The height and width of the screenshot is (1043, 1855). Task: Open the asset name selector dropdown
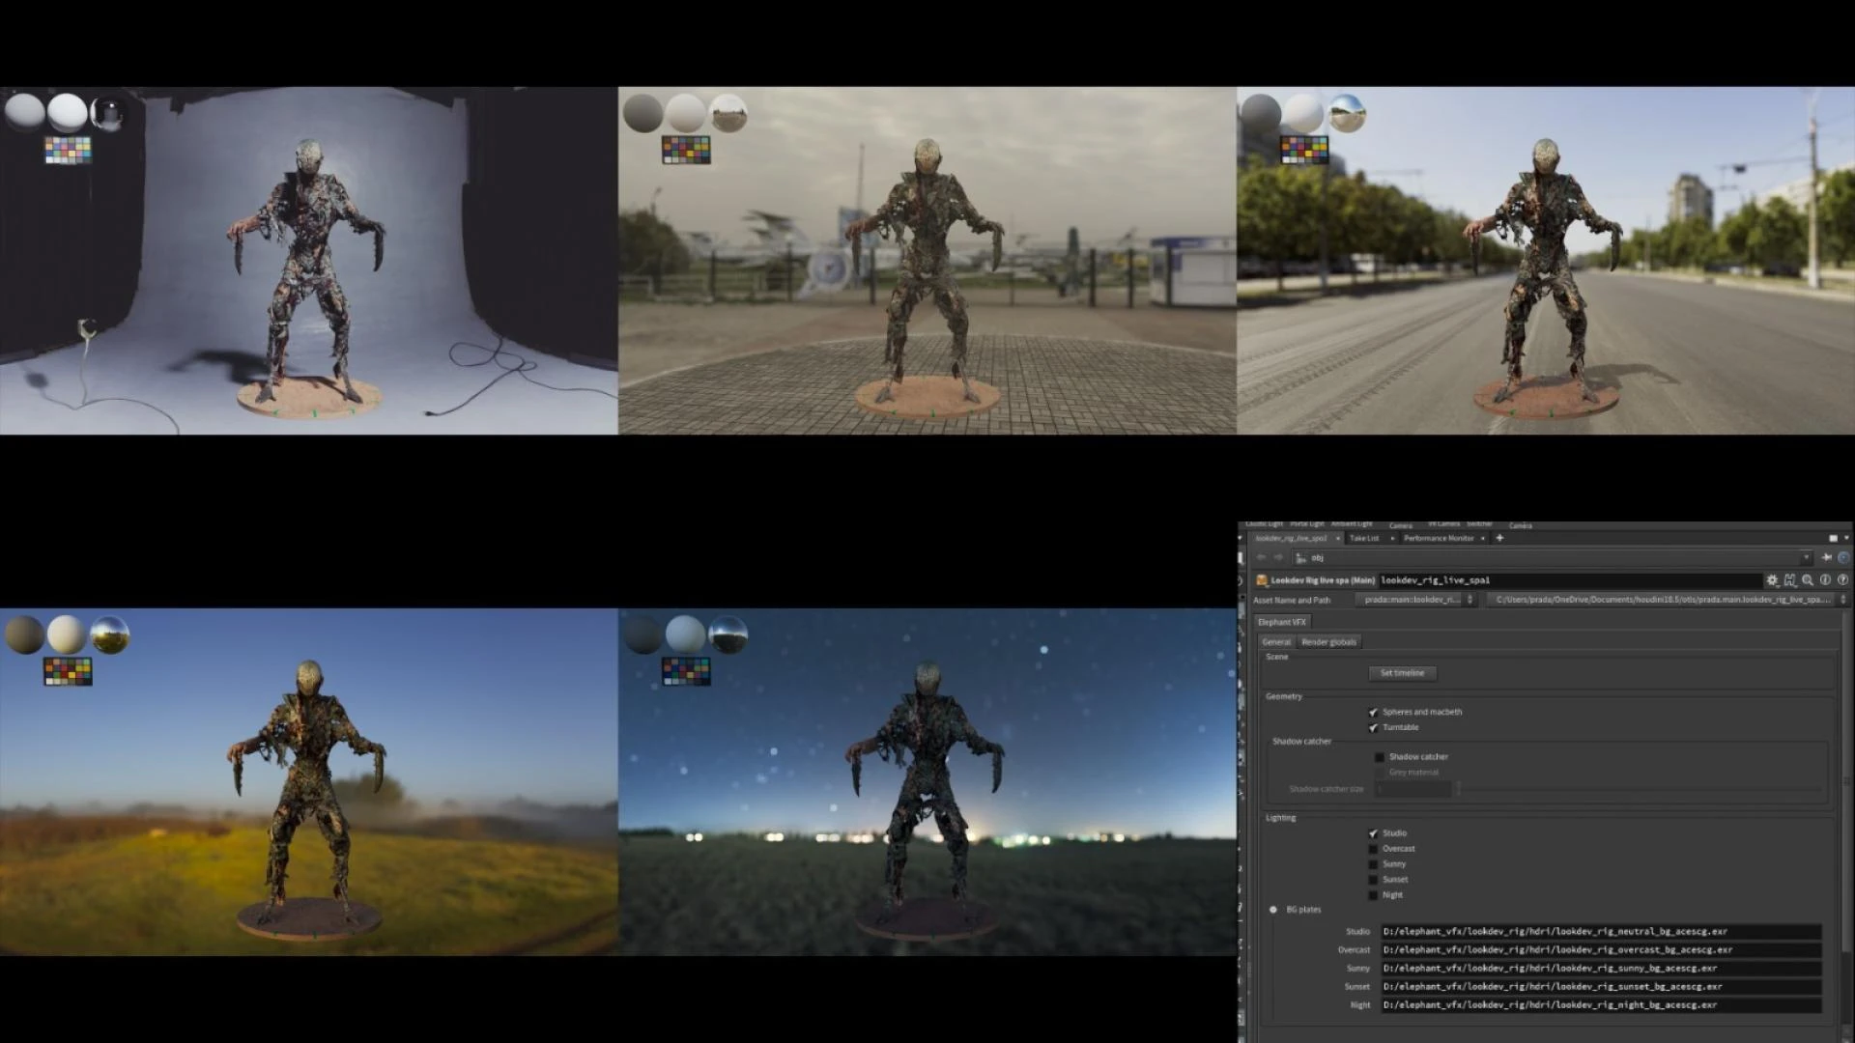tap(1470, 600)
